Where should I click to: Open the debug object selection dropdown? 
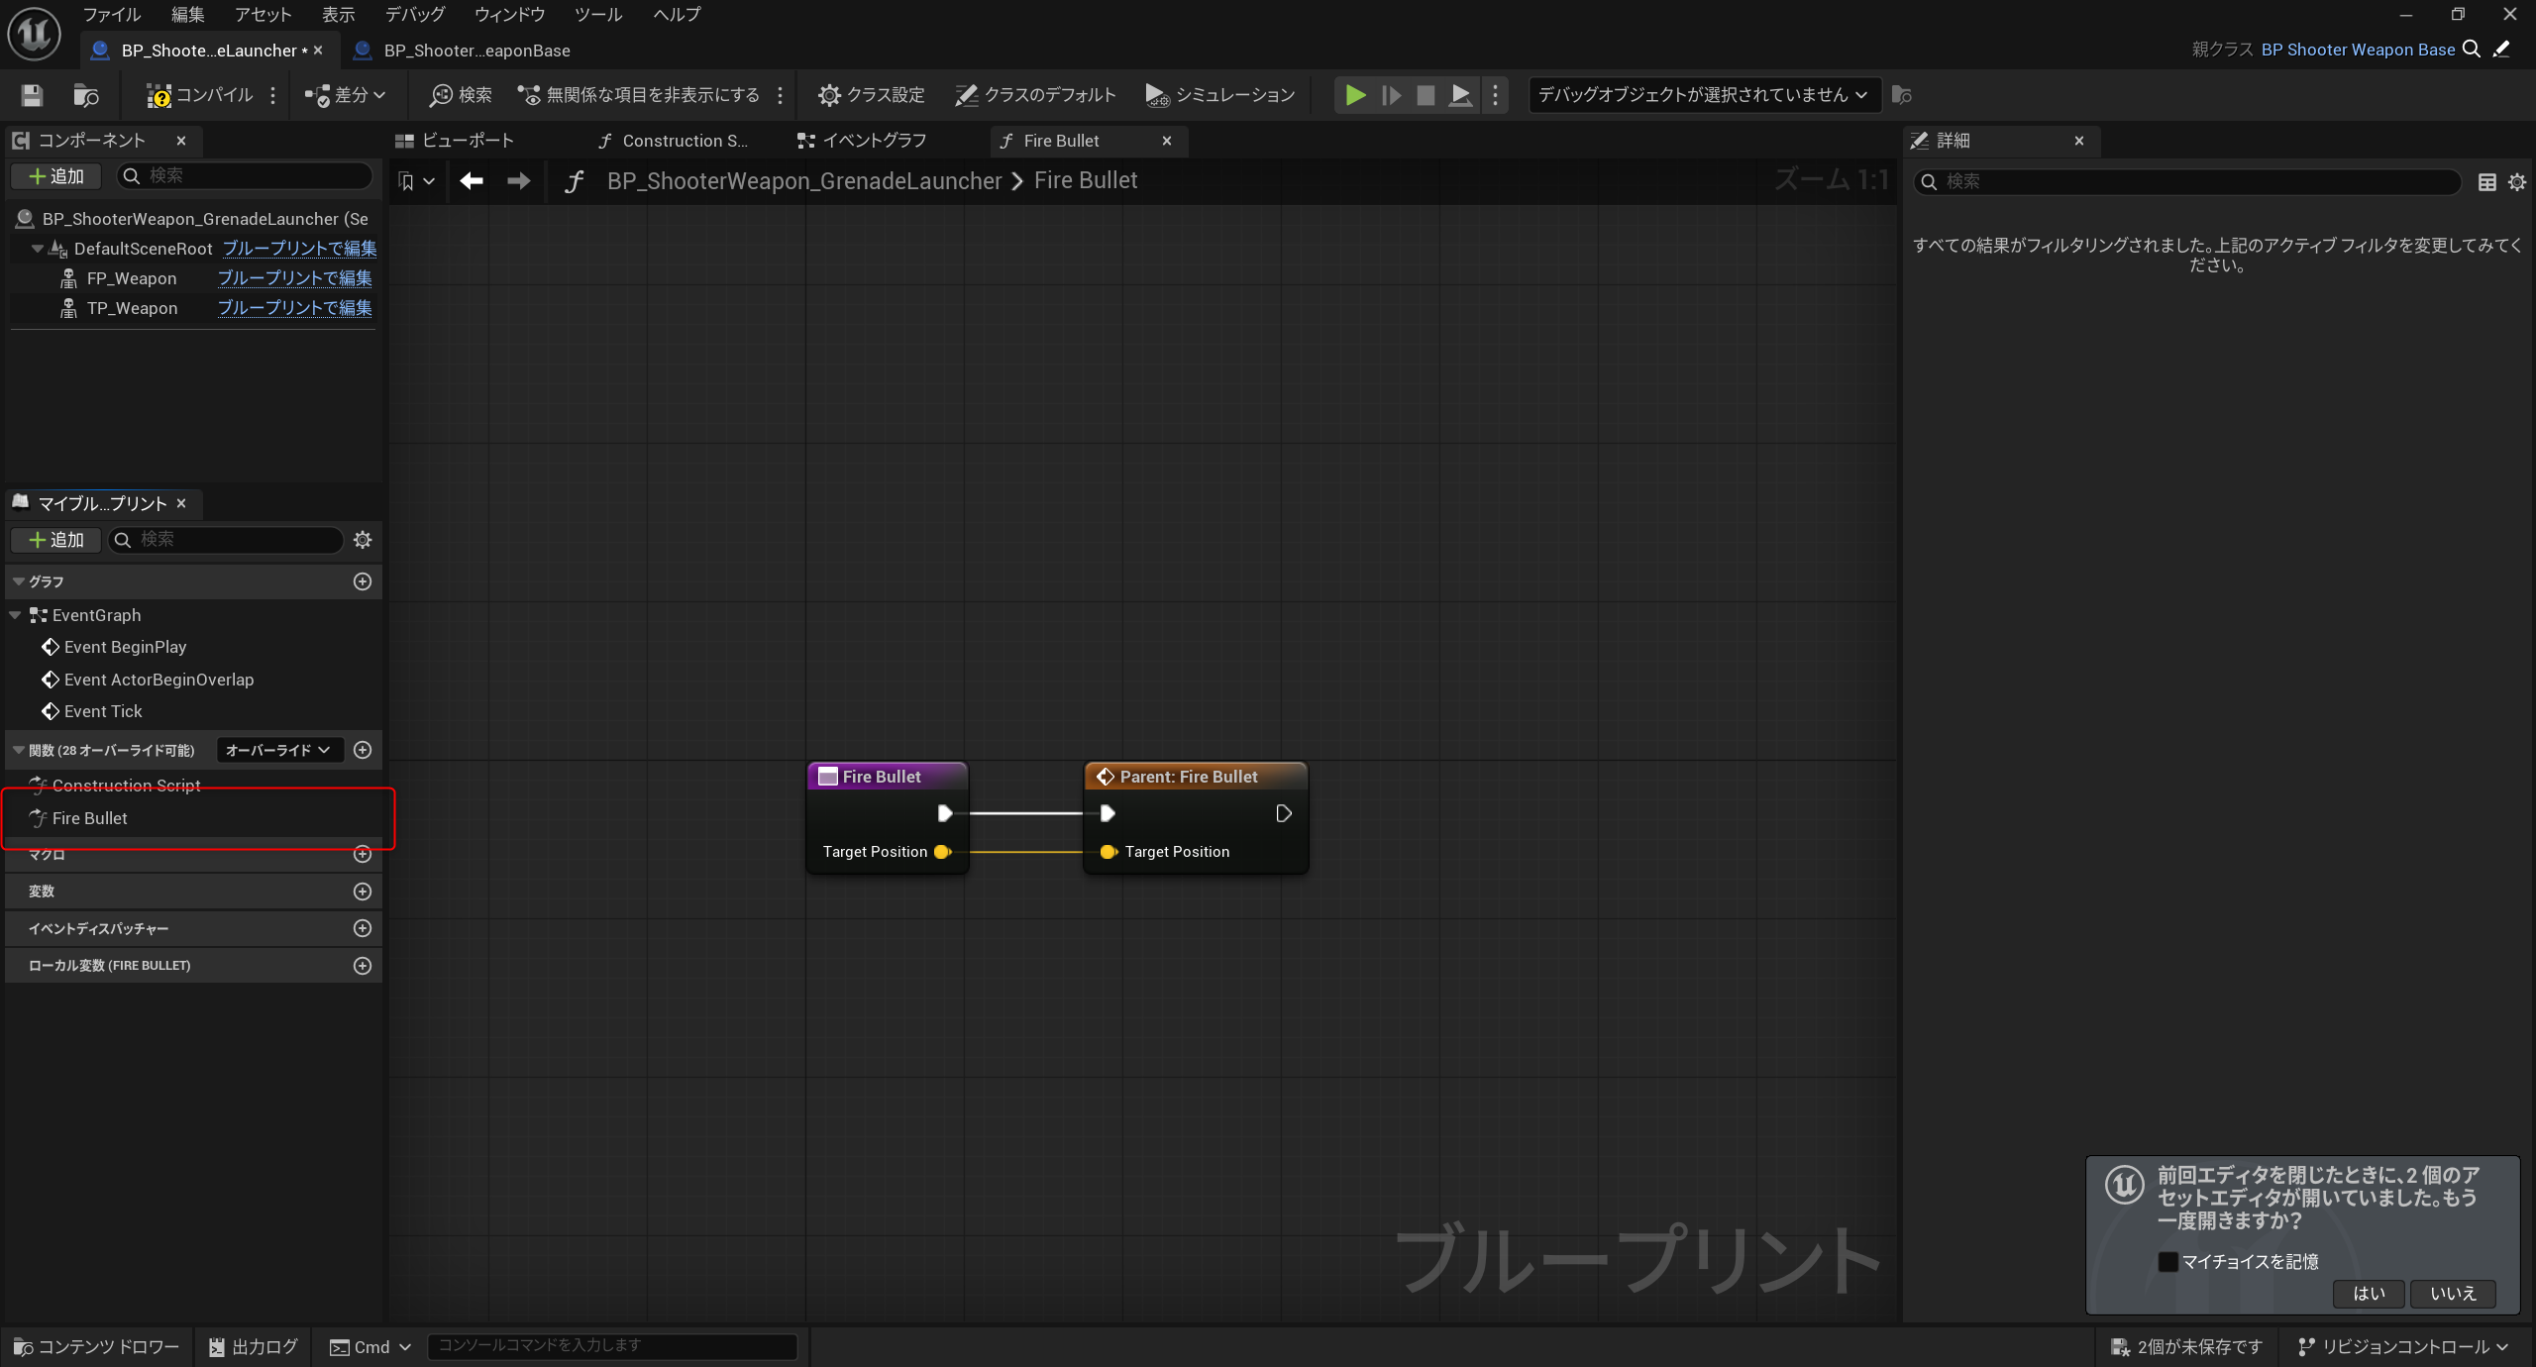pyautogui.click(x=1703, y=95)
